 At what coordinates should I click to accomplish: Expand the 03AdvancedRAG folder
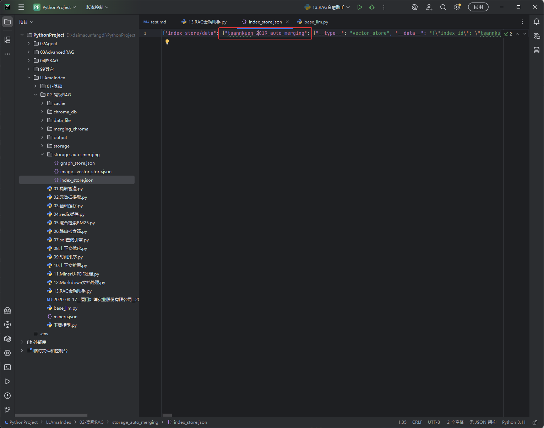click(x=29, y=52)
